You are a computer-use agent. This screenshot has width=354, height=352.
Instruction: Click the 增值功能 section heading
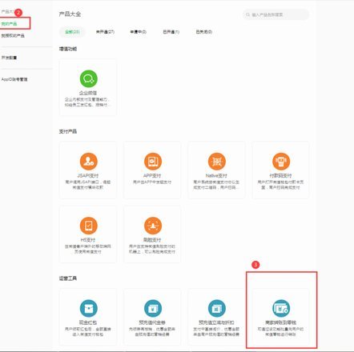click(x=68, y=49)
